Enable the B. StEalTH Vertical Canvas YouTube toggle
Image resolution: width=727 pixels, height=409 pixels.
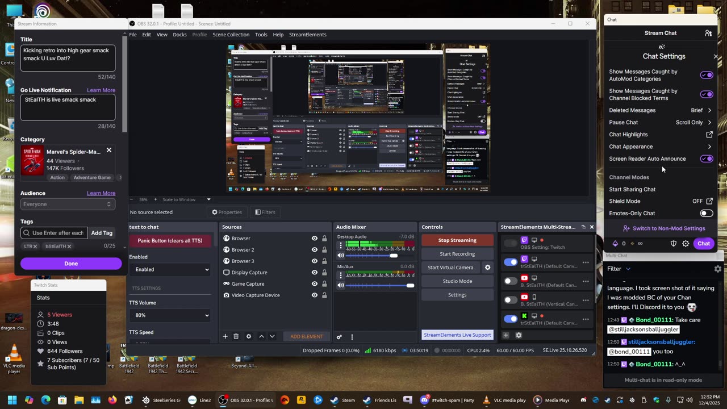point(511,300)
